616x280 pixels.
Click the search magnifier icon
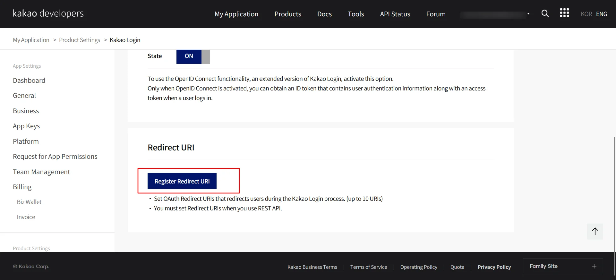(545, 13)
